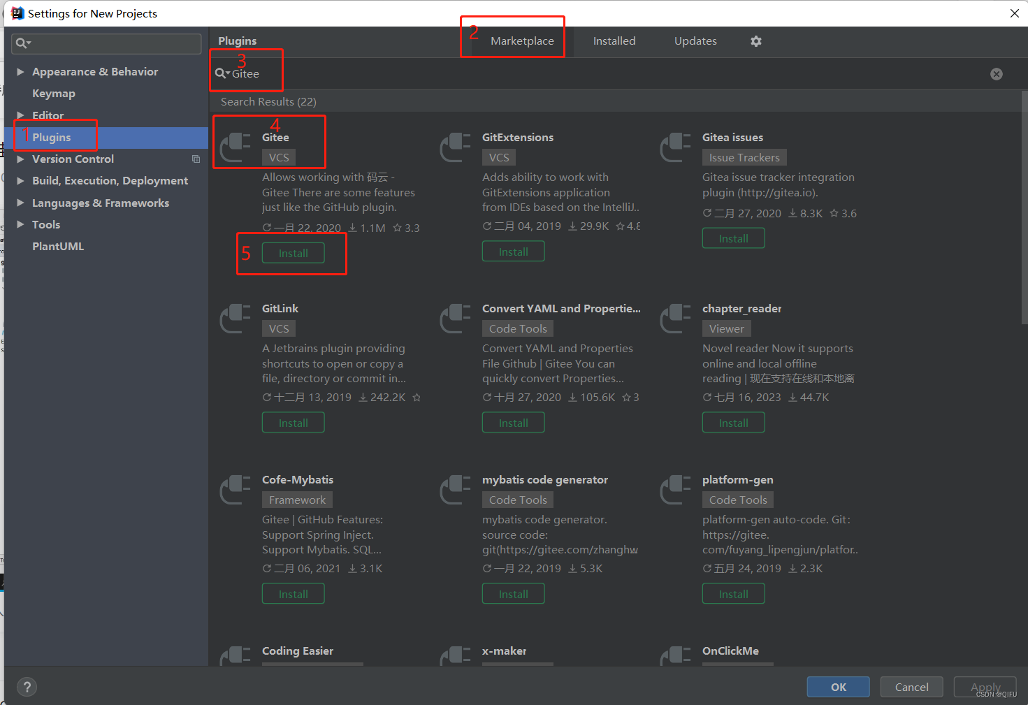
Task: Open the x-maker plugin title
Action: [x=504, y=651]
